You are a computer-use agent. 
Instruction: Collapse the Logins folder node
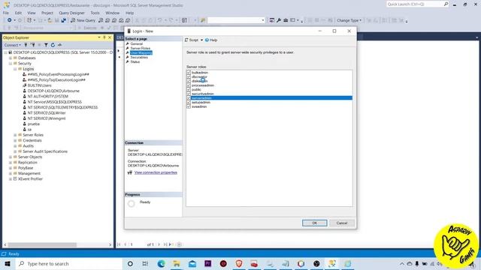(x=15, y=69)
